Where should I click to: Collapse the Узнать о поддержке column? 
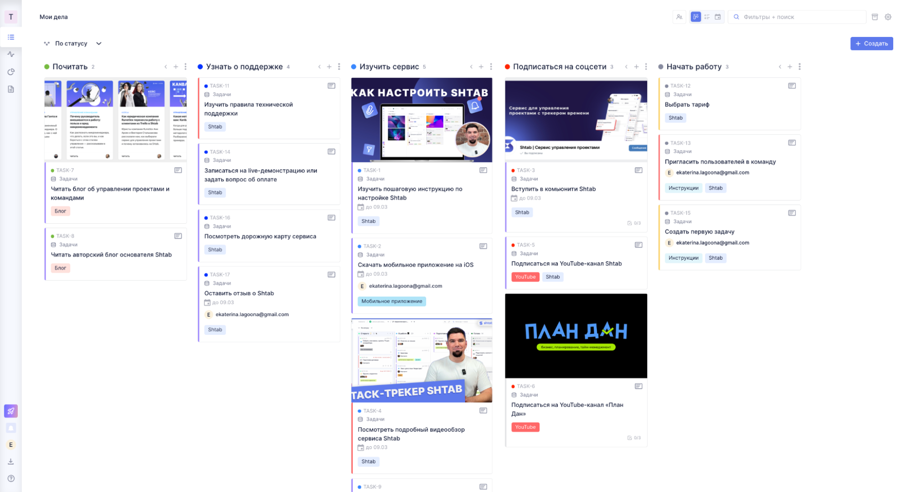tap(319, 67)
